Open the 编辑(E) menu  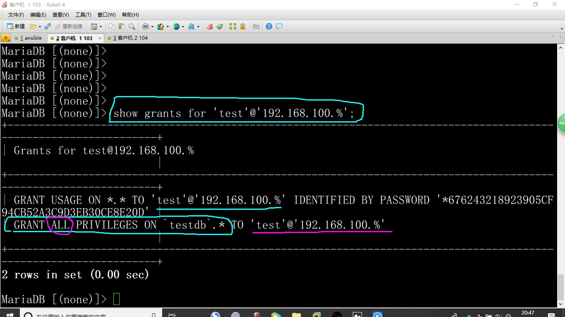pyautogui.click(x=38, y=15)
